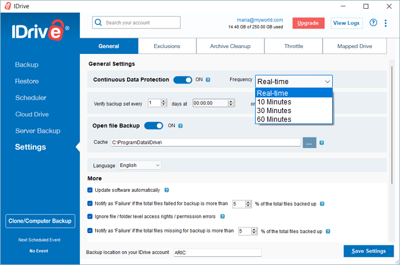
Task: Open Server Backup in sidebar
Action: point(38,131)
